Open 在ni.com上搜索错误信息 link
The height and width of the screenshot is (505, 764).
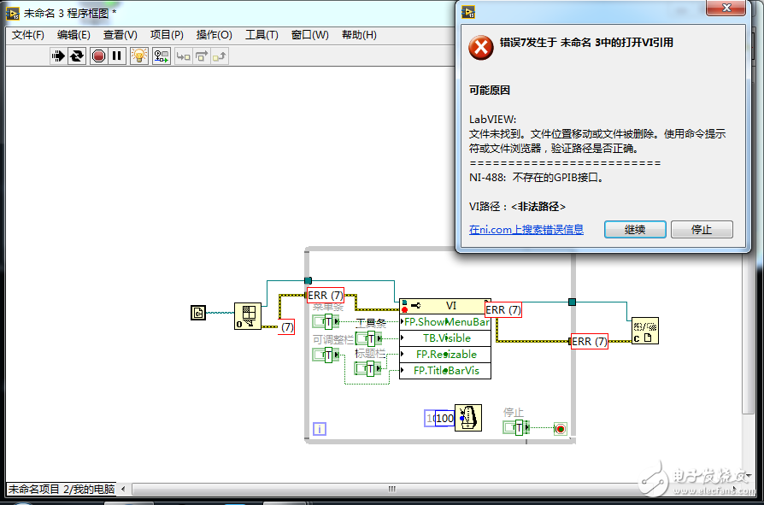pyautogui.click(x=526, y=229)
